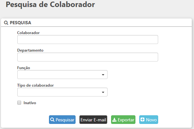Select the Função combo box field
The height and width of the screenshot is (129, 194).
59,75
